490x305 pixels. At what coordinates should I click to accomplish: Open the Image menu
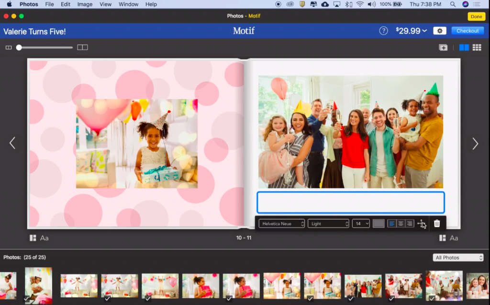[x=85, y=4]
